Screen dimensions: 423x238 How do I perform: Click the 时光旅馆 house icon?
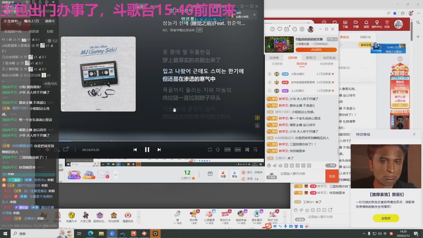pos(114,217)
